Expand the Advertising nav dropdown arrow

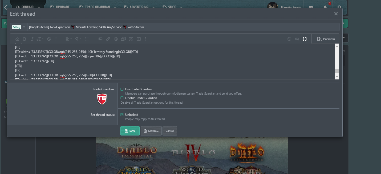[153, 7]
